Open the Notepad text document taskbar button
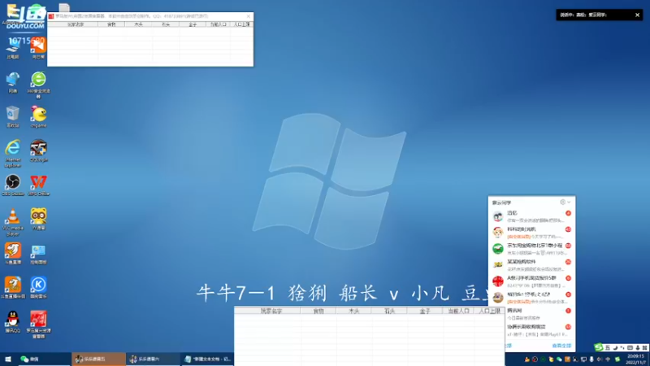This screenshot has height=366, width=650. [207, 359]
